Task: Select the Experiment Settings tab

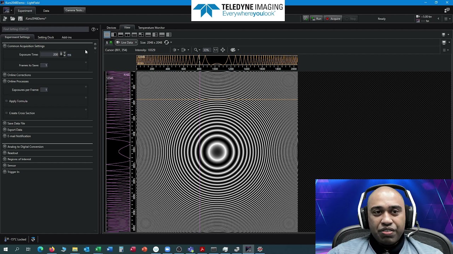Action: 17,37
